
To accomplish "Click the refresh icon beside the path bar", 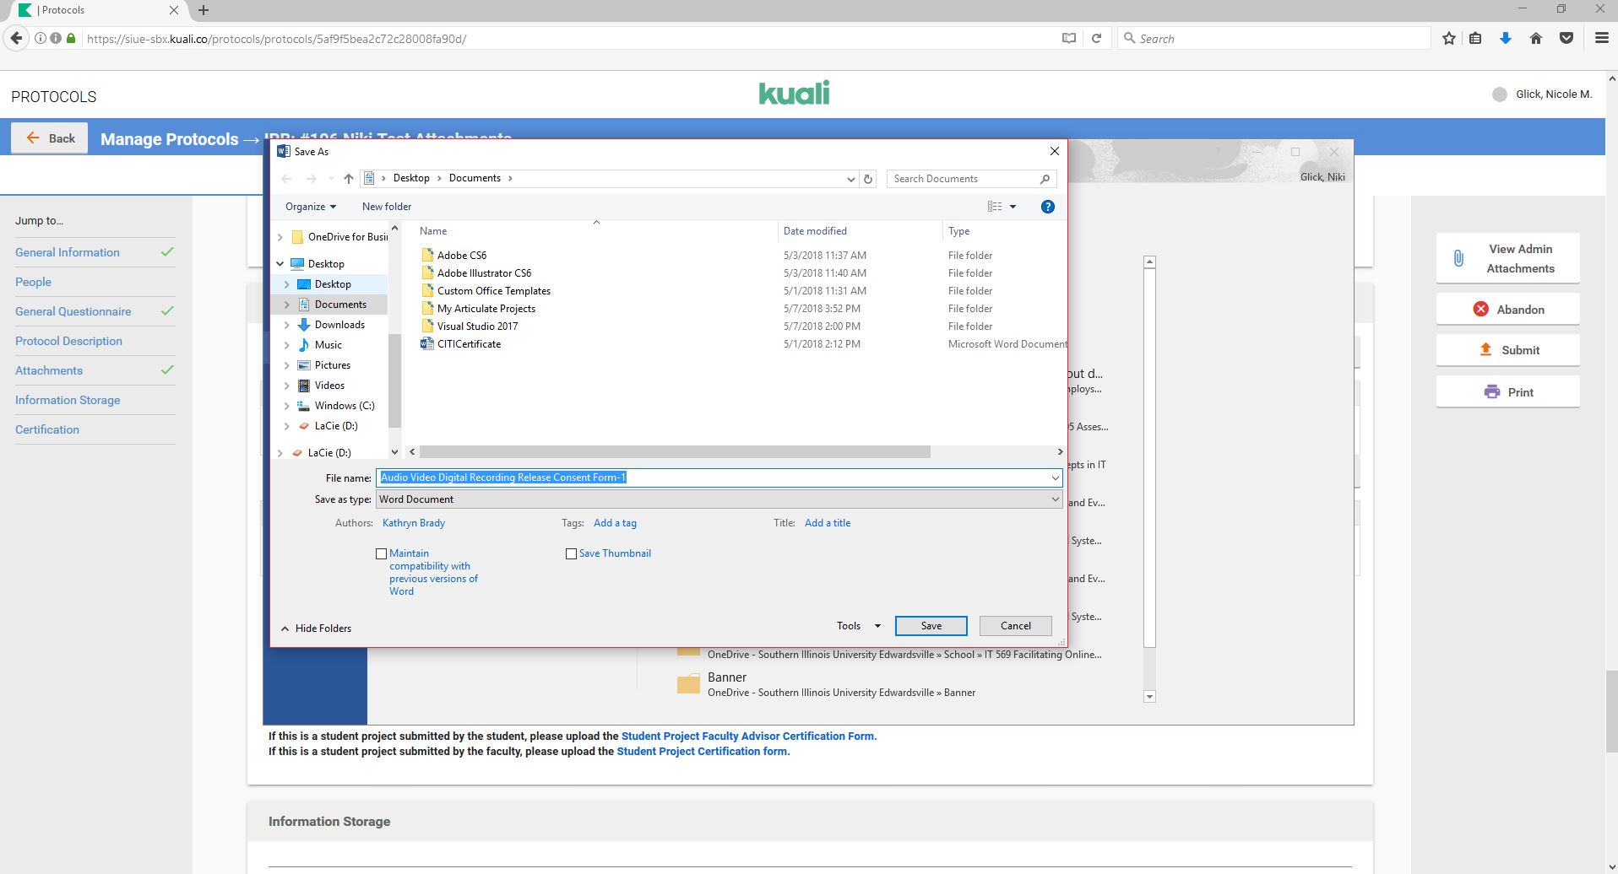I will (867, 179).
